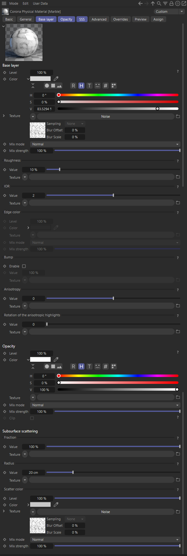Browse file for Base layer Noise texture

coord(178,116)
